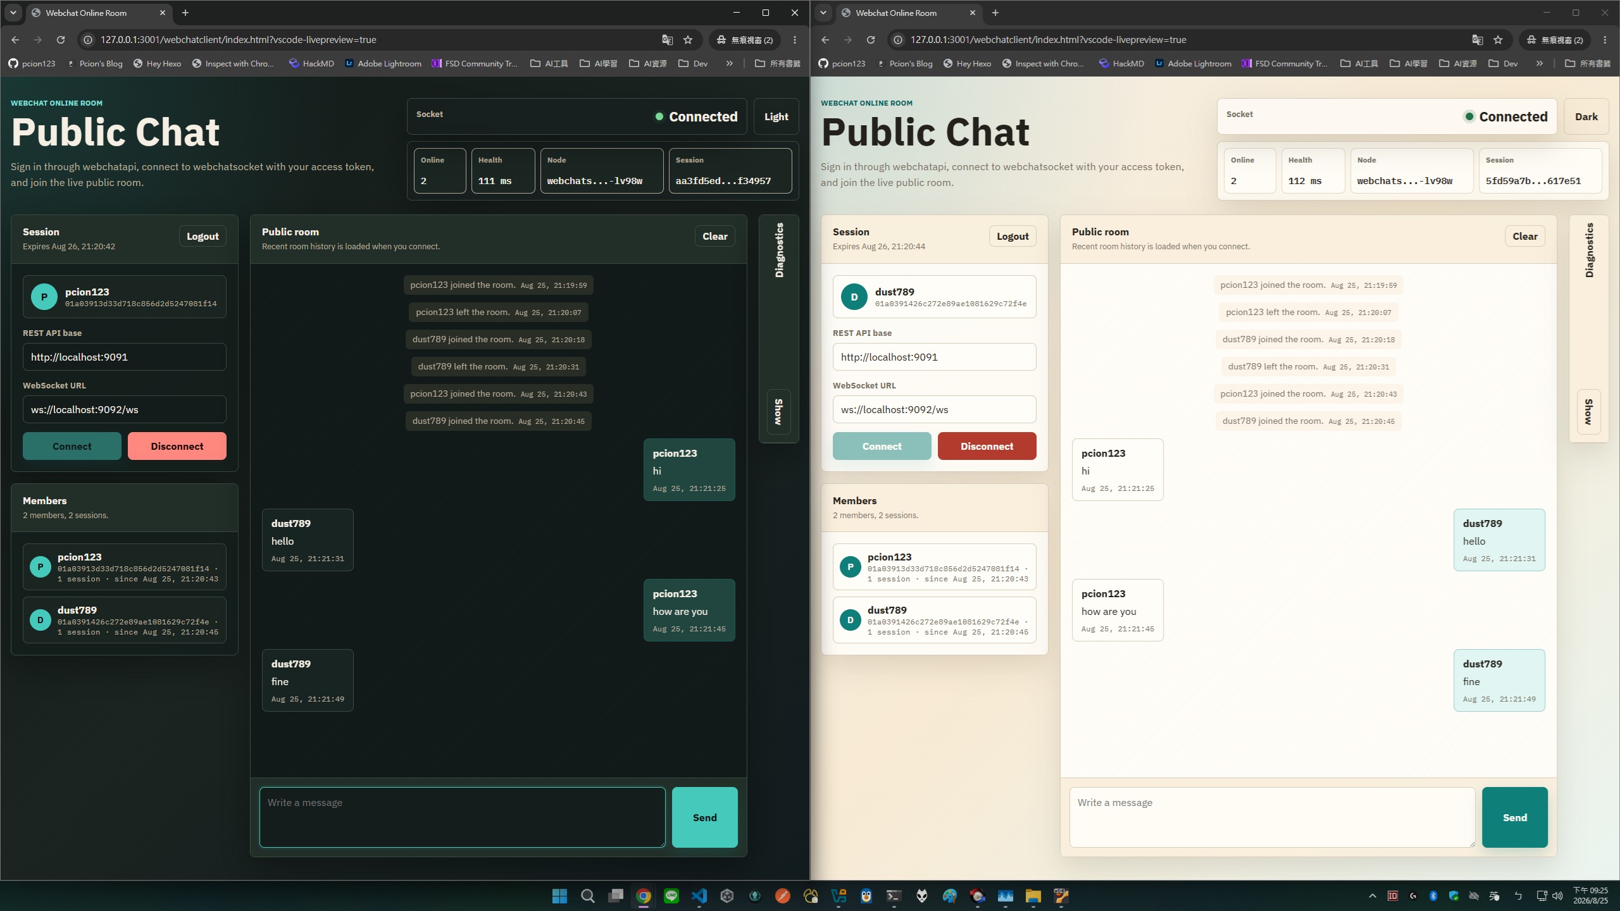Focus the message box in the right window
The height and width of the screenshot is (911, 1620).
click(1272, 817)
